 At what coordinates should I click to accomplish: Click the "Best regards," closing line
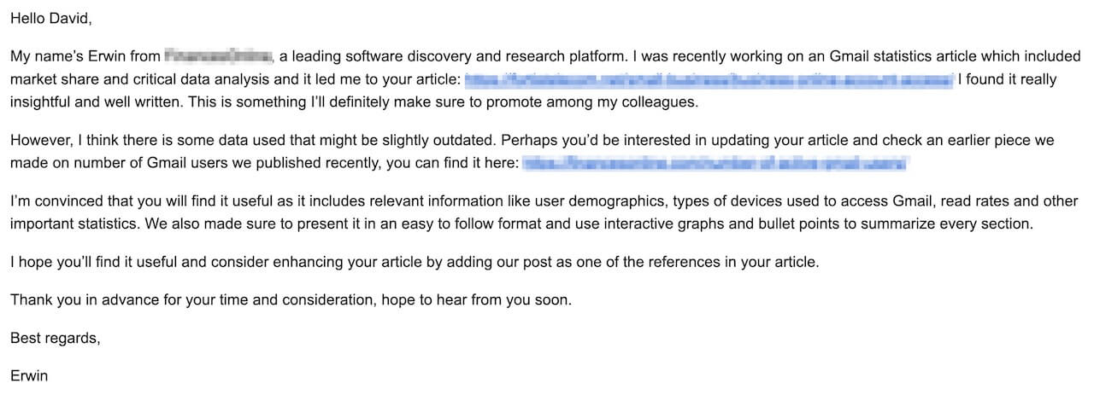point(56,338)
